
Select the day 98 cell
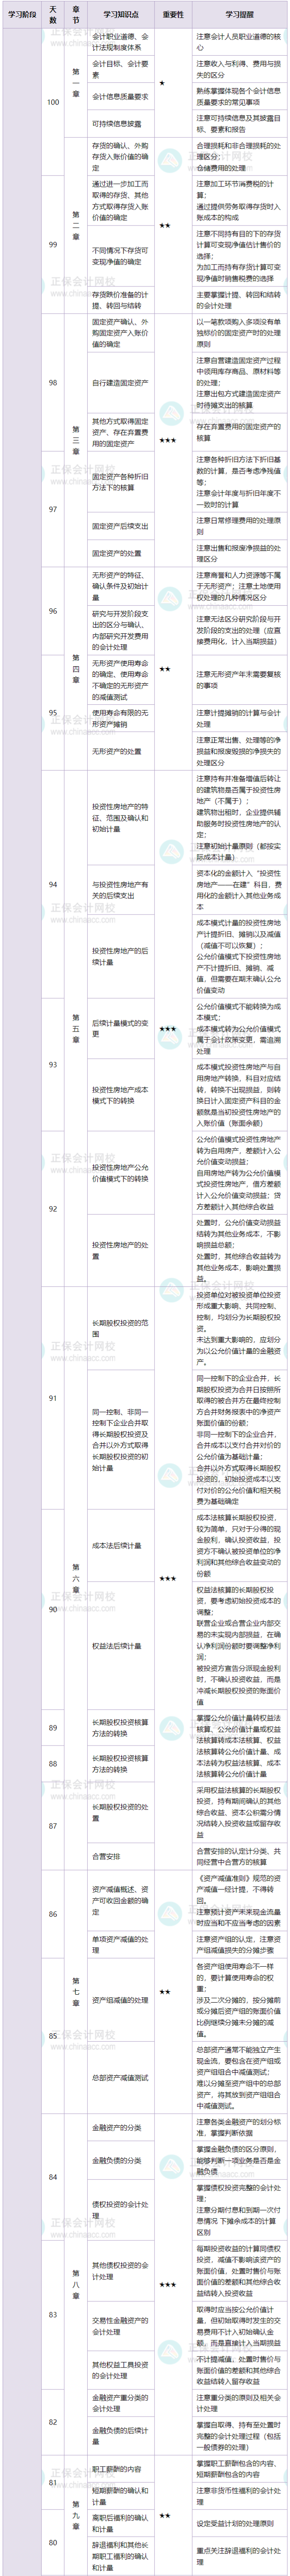53,382
